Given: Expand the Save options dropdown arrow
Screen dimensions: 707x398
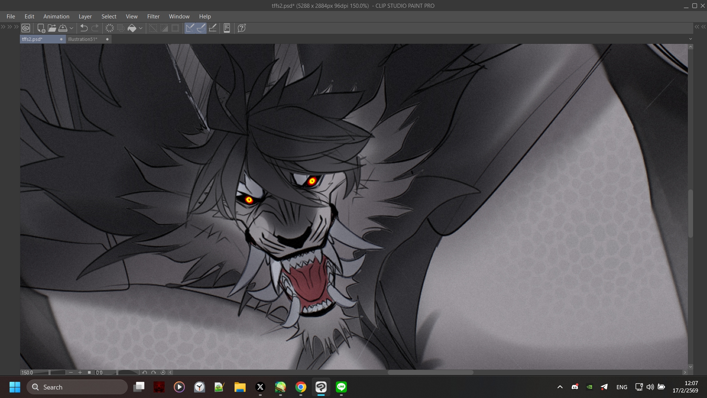Looking at the screenshot, I should [71, 28].
